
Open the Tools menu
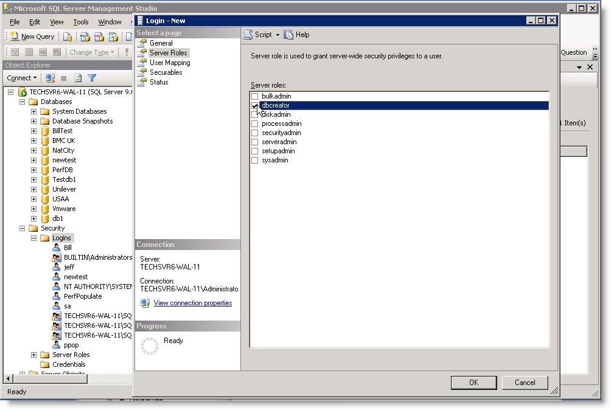pyautogui.click(x=81, y=22)
